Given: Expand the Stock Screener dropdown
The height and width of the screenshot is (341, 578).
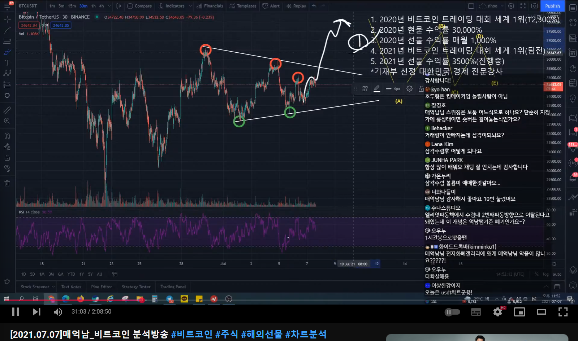Looking at the screenshot, I should pos(53,287).
